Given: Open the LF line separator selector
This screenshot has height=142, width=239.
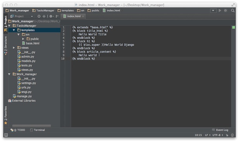Looking at the screenshot, I should point(208,135).
